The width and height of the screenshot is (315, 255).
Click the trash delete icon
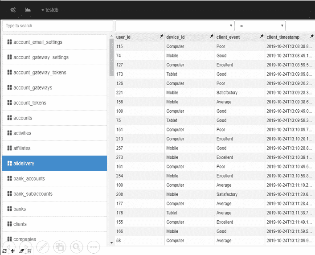[29, 251]
